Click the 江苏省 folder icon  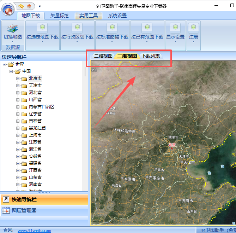click(x=24, y=142)
